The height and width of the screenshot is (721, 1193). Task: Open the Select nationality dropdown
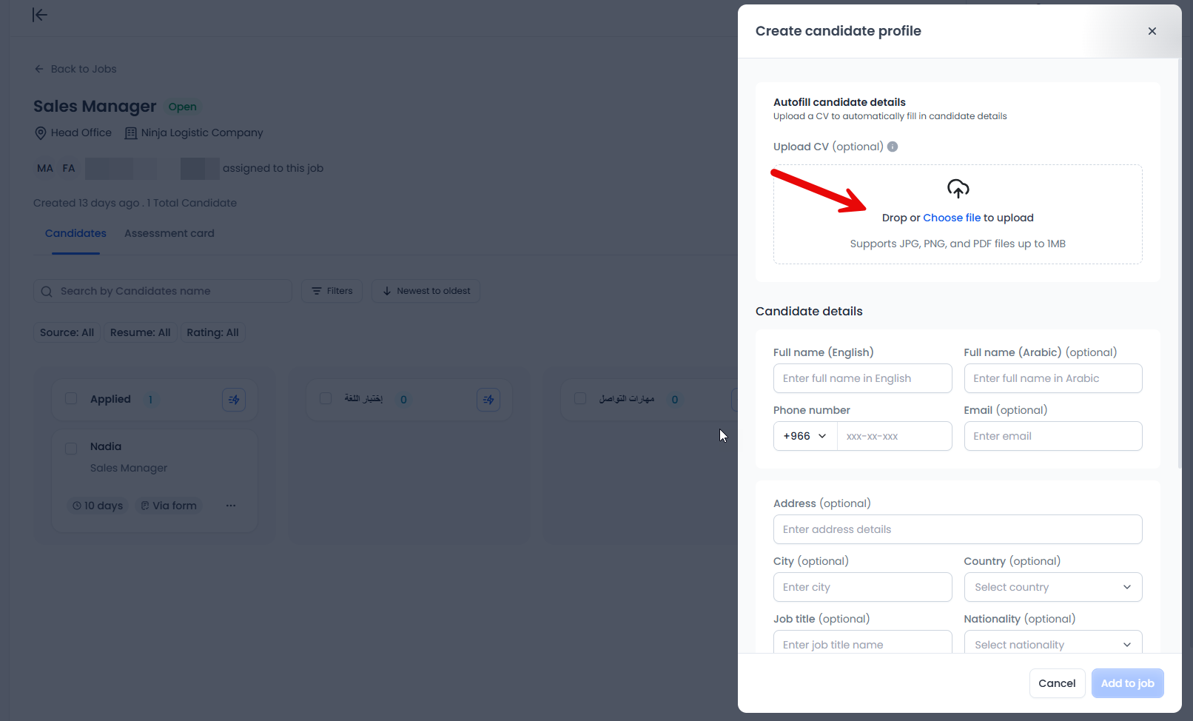1052,644
